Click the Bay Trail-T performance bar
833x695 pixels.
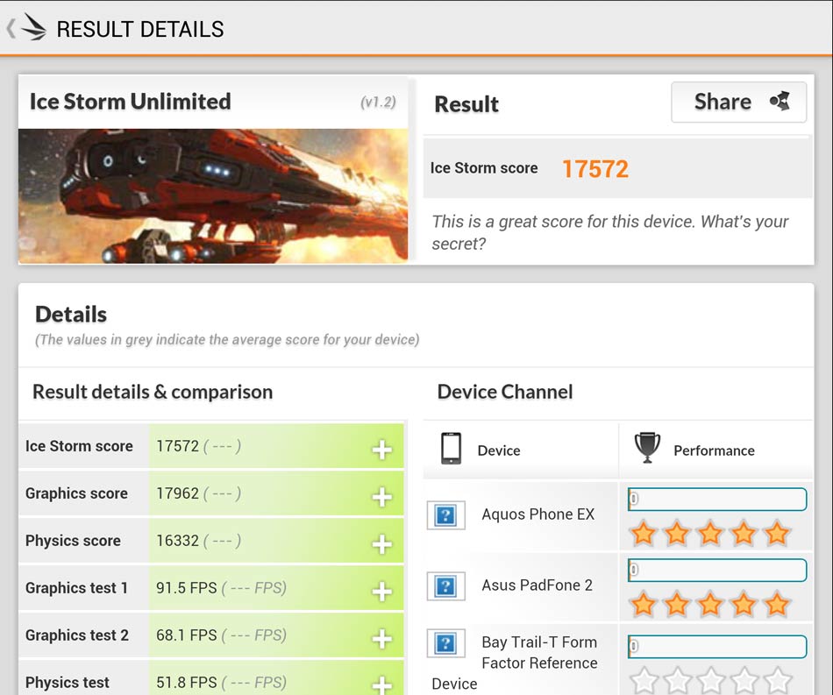tap(717, 647)
